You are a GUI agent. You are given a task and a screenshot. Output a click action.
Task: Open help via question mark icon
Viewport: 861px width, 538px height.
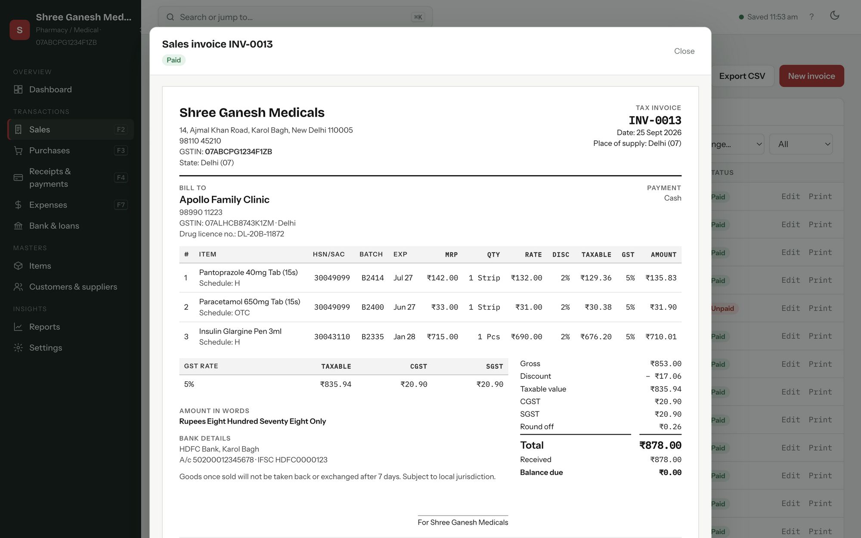point(811,17)
